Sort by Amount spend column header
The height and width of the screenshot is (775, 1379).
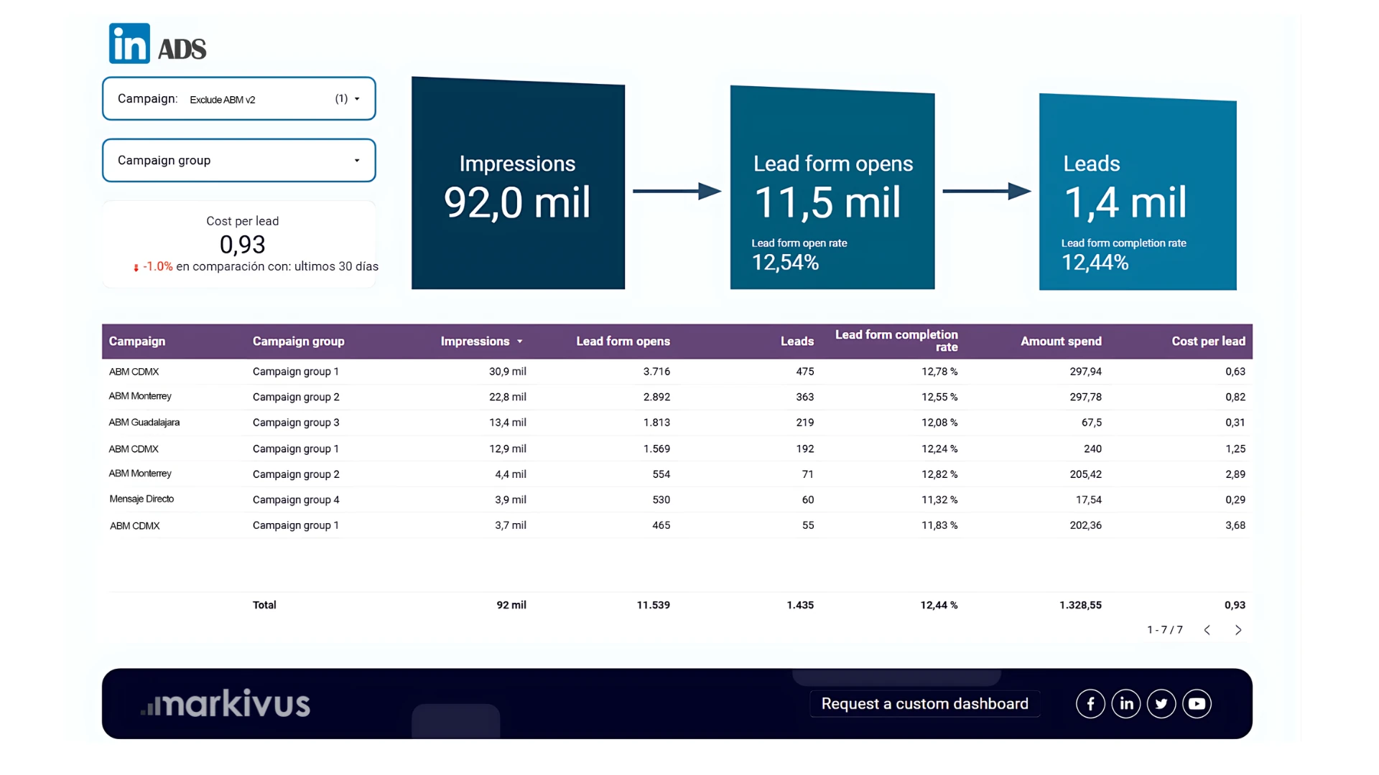click(1061, 342)
